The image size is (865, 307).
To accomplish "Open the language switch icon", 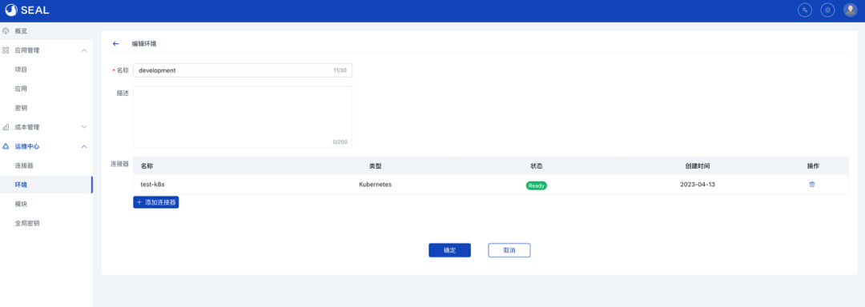I will 805,10.
